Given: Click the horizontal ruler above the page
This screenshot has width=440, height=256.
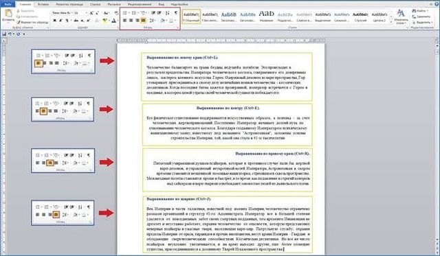Looking at the screenshot, I should click(x=221, y=40).
